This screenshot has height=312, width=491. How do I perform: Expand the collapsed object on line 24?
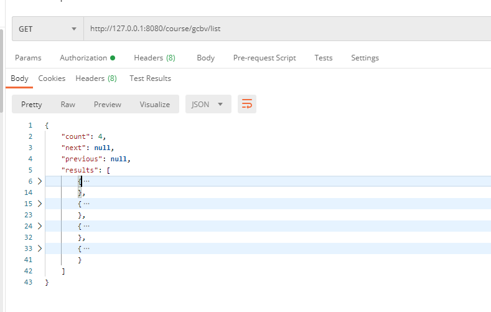pyautogui.click(x=40, y=226)
